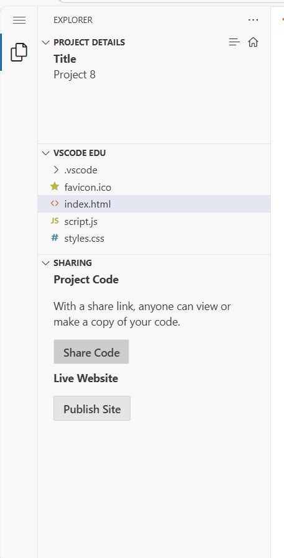Open Explorer more actions ellipsis
Viewport: 284px width, 558px height.
[253, 20]
